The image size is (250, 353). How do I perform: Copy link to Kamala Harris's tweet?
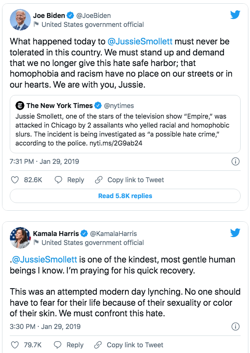(129, 345)
